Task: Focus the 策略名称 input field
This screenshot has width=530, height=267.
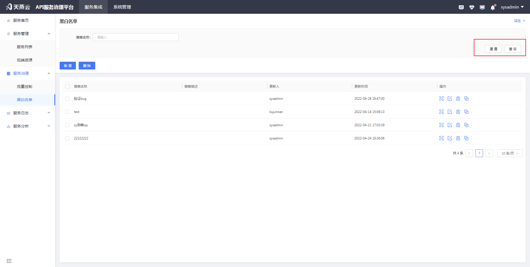Action: point(136,37)
